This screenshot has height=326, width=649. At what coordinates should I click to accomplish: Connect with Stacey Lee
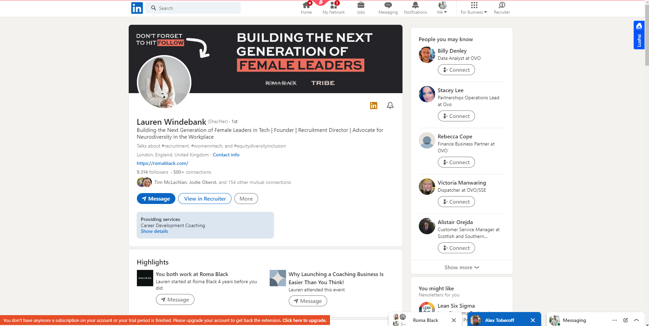[456, 116]
